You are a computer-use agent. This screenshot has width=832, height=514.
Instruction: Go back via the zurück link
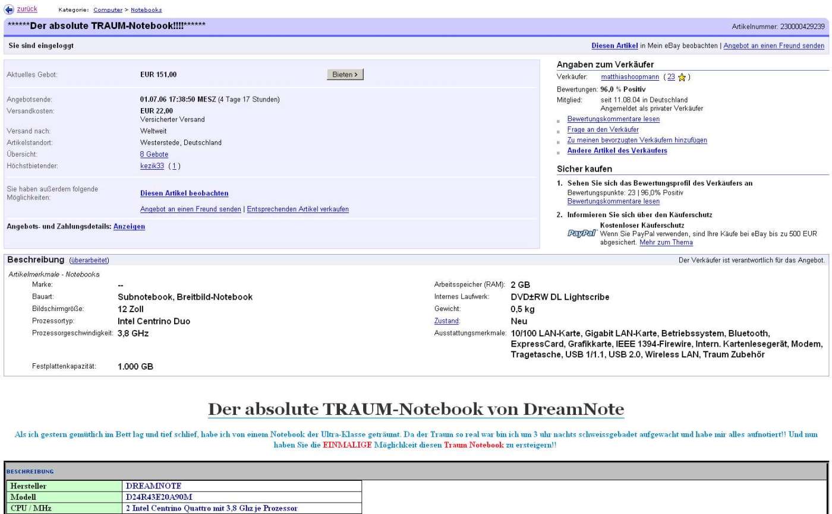(27, 9)
